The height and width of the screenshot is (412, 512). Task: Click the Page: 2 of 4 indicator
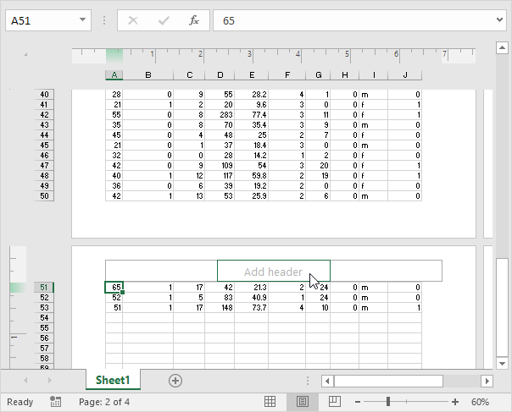(104, 402)
